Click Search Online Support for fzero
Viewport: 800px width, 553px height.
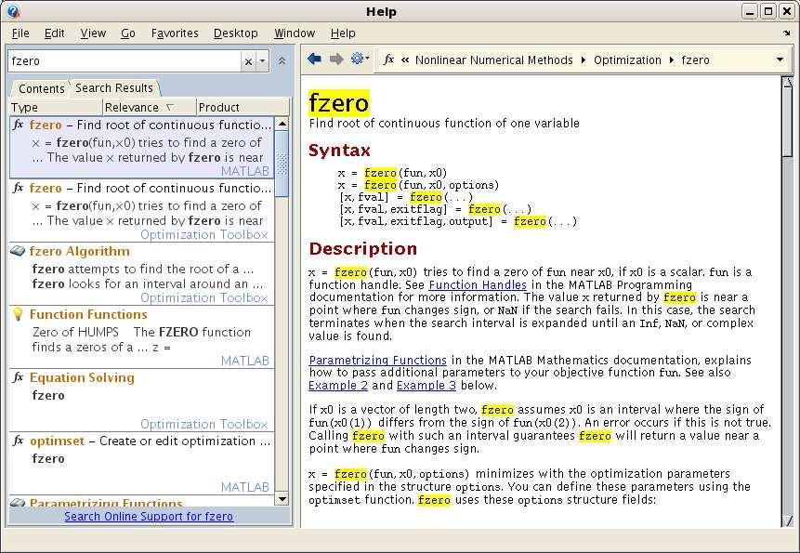149,516
